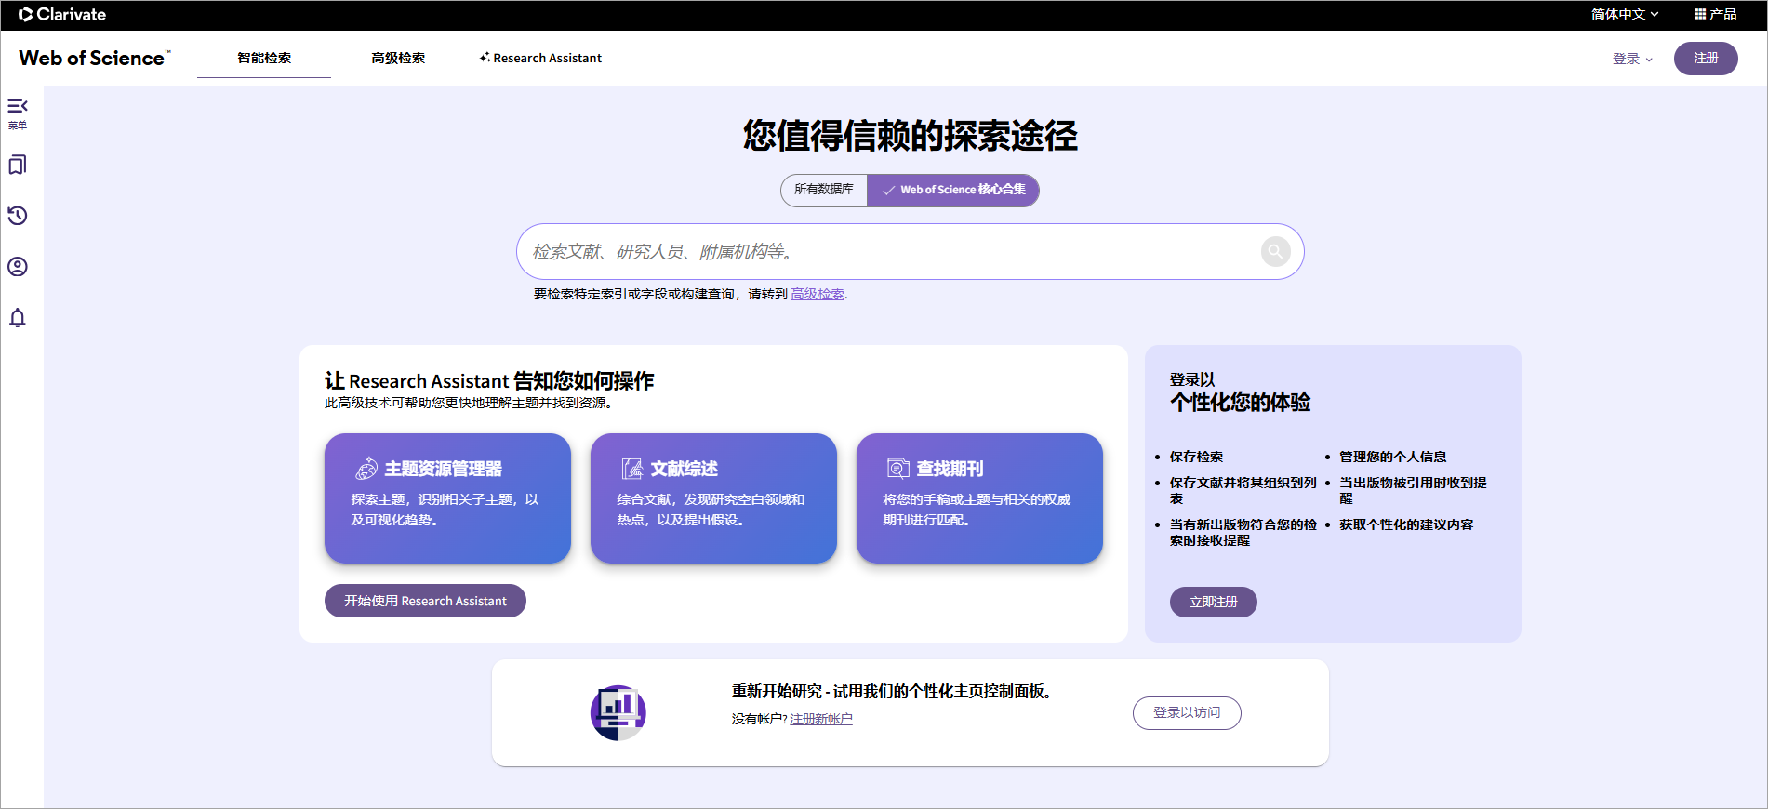The image size is (1768, 809).
Task: Follow the 高级检索 hyperlink below search box
Action: [x=818, y=294]
